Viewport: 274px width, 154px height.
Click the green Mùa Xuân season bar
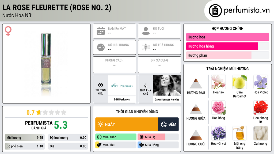pos(116,137)
